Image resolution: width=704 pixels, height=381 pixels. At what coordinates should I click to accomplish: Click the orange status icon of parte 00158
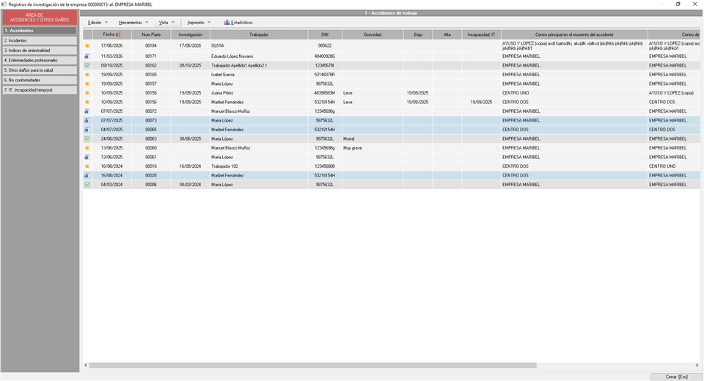tap(87, 93)
